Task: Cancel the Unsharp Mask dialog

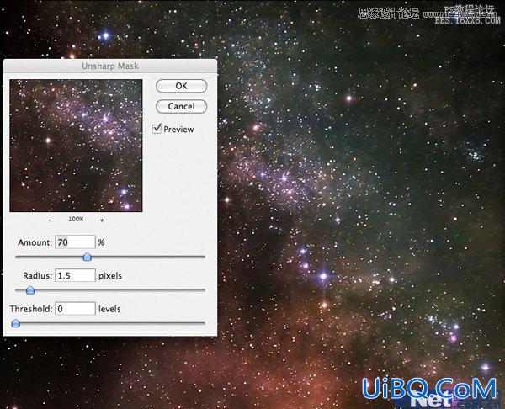Action: pos(181,106)
